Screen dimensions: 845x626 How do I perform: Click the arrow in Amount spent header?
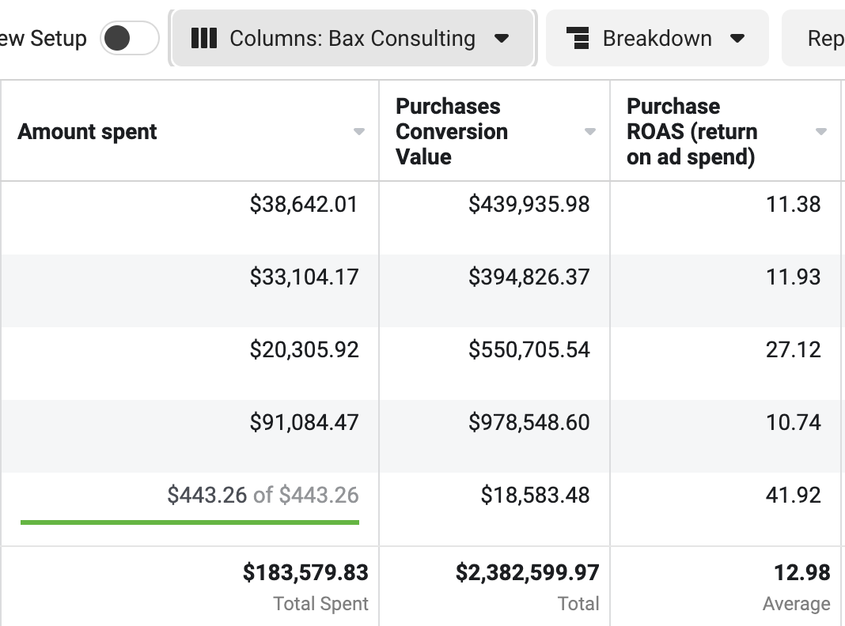point(359,132)
